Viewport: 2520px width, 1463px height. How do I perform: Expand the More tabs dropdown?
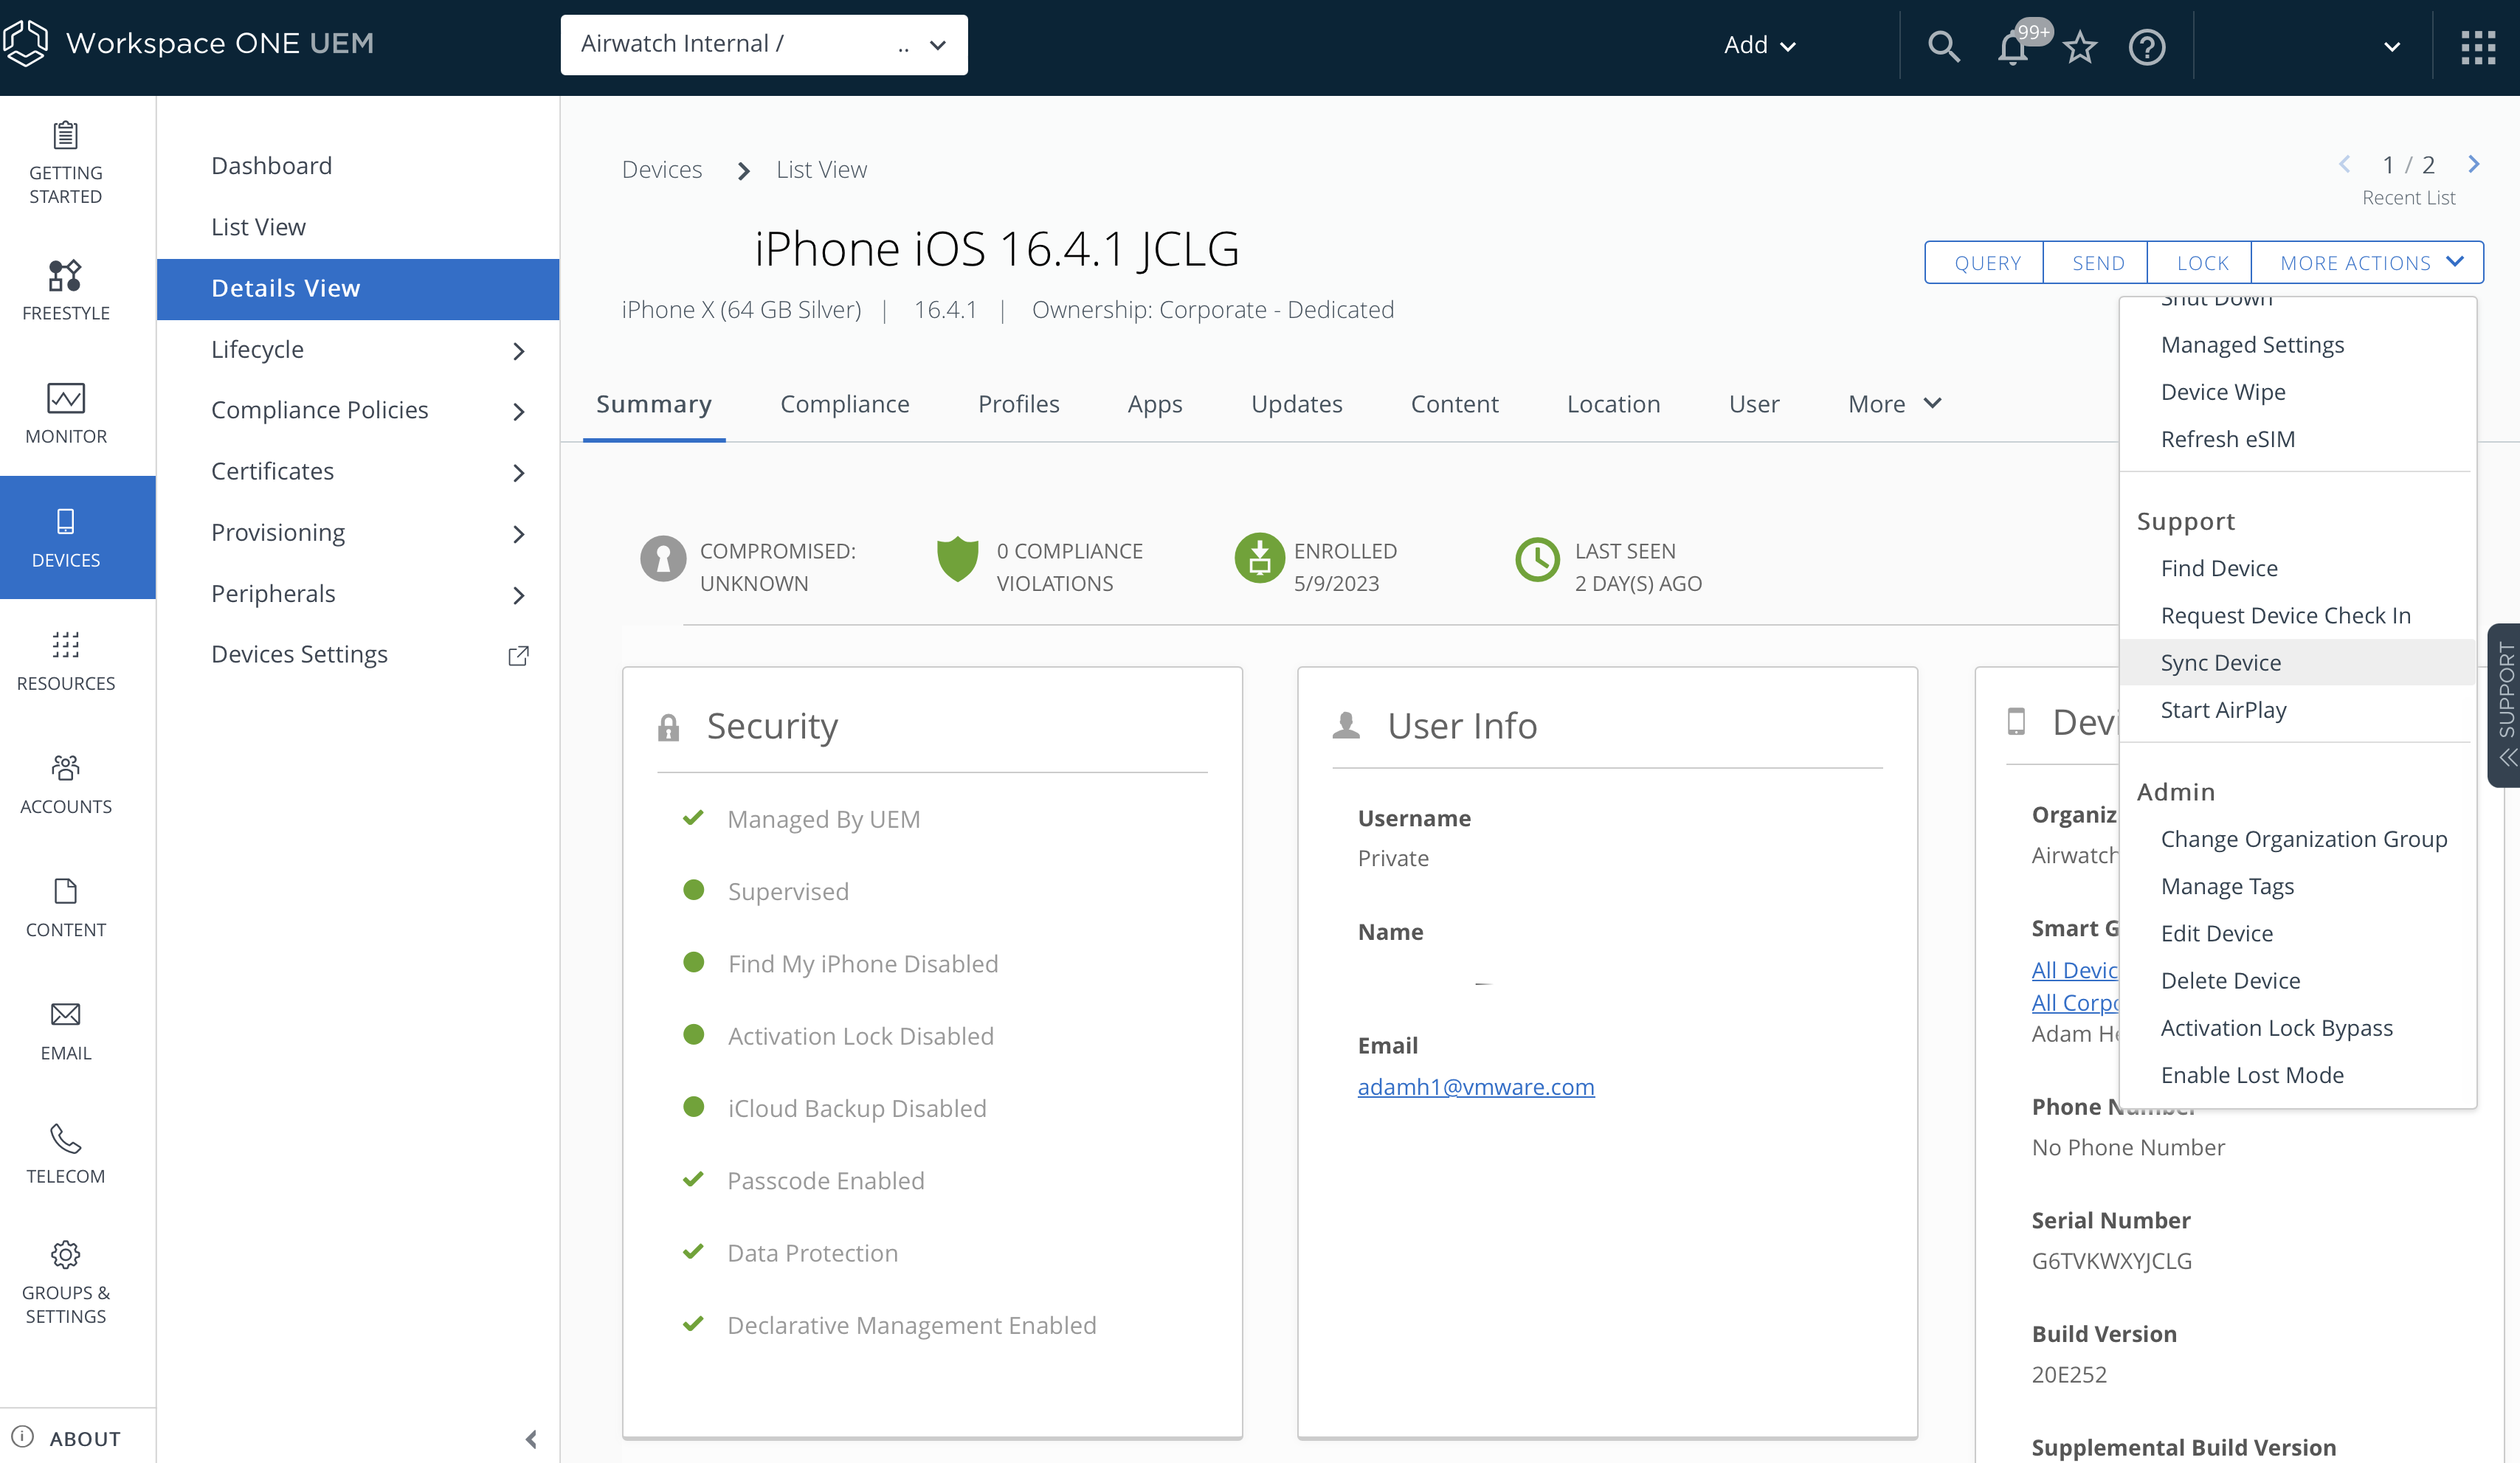click(x=1895, y=404)
